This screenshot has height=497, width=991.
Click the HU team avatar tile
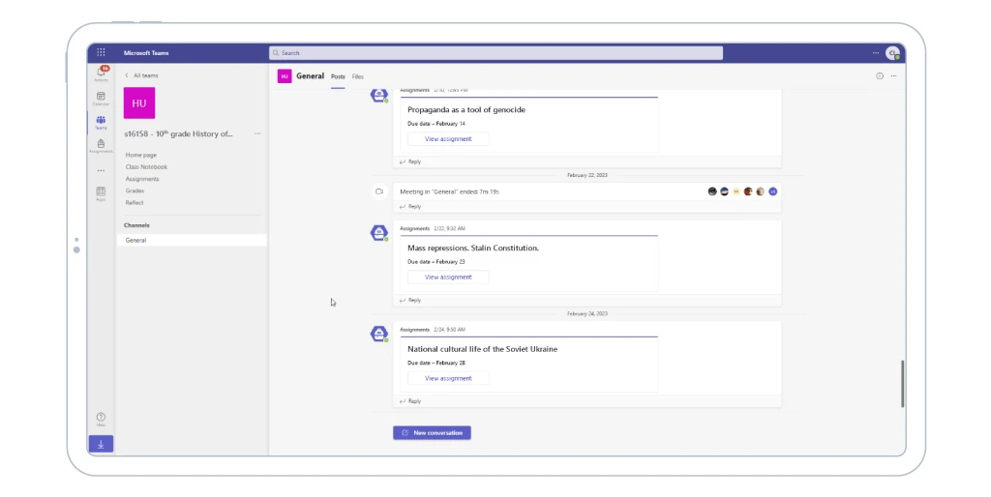[139, 102]
